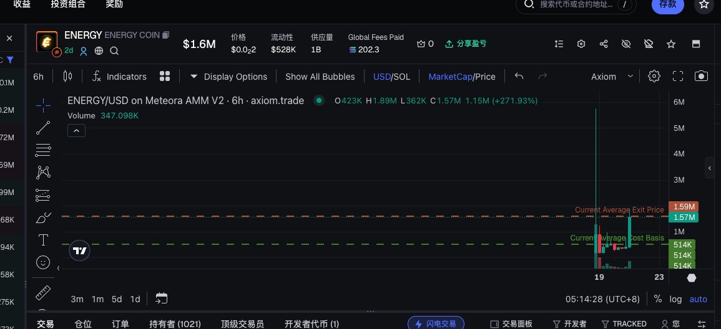Viewport: 721px width, 329px height.
Task: Select the crosshair cursor tool
Action: tap(43, 105)
